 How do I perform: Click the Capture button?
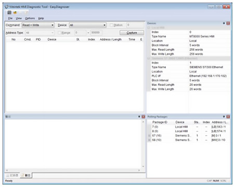point(132,33)
